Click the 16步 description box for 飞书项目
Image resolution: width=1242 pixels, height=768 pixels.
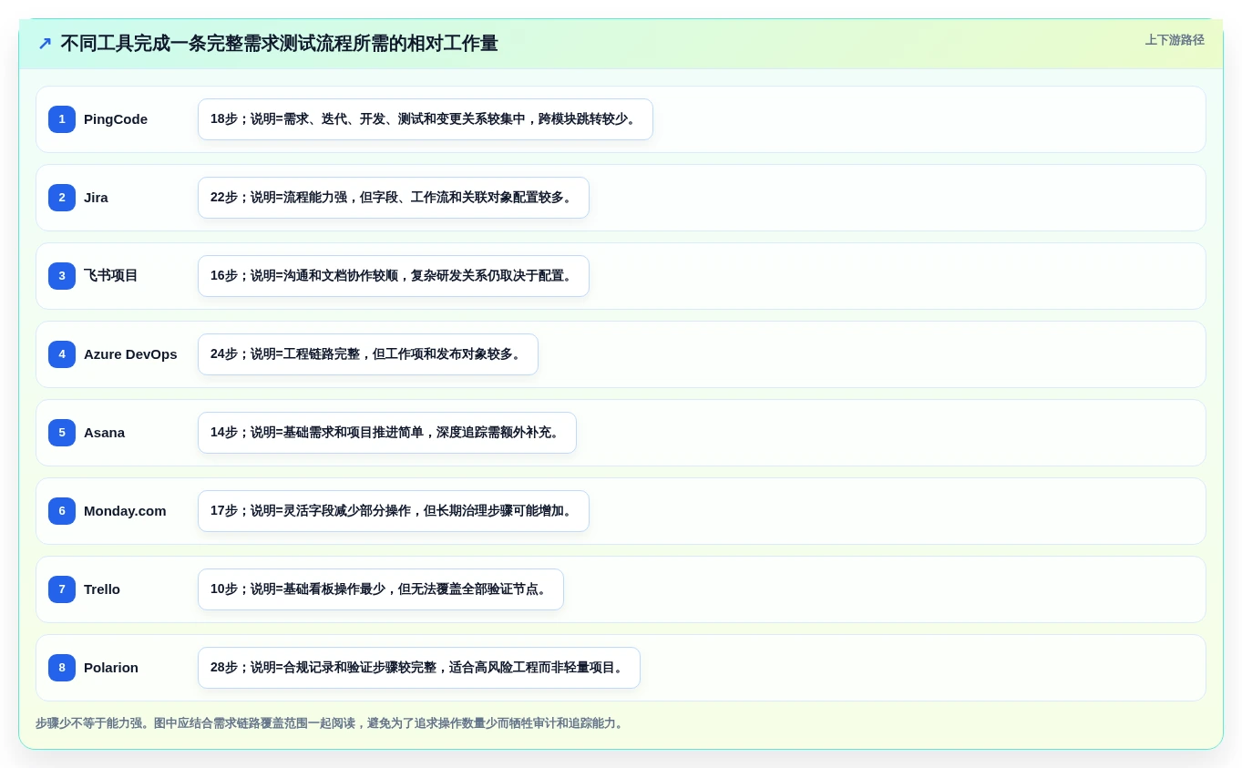pyautogui.click(x=394, y=276)
